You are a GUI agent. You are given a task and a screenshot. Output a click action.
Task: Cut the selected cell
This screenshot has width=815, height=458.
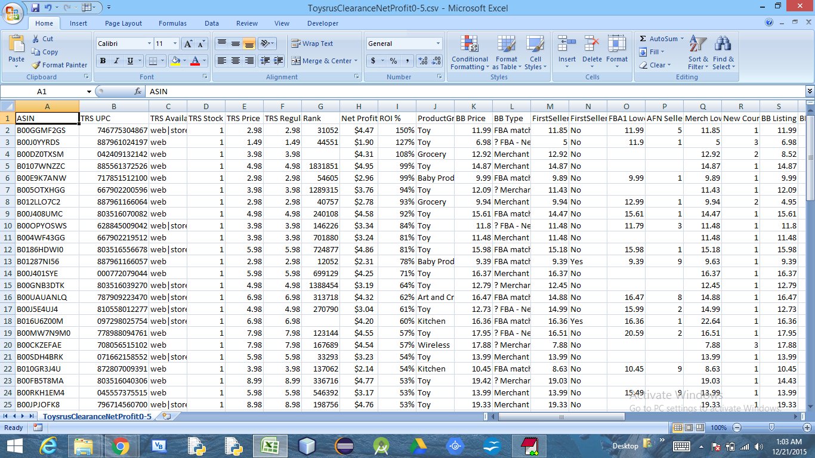tap(42, 39)
